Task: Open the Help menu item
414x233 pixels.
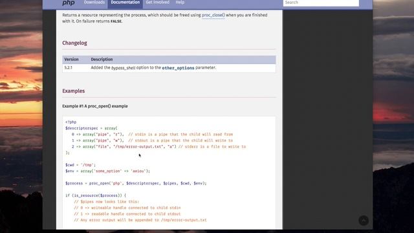Action: coord(180,3)
